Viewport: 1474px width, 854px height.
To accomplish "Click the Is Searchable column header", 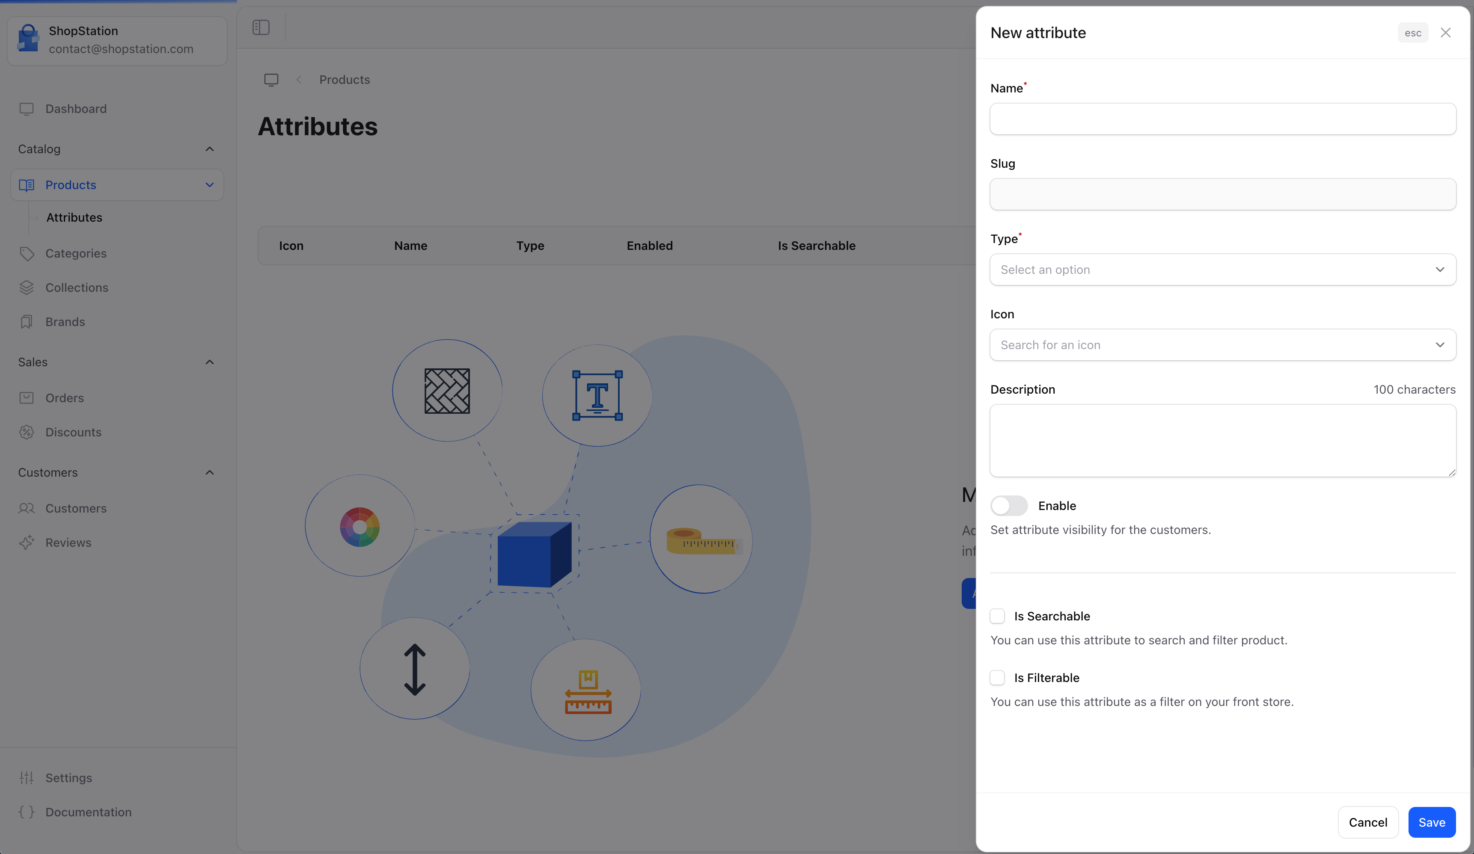I will (x=817, y=246).
